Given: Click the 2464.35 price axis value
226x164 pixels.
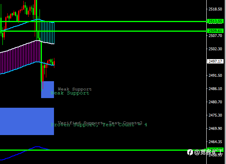Looking at the screenshot, I should [216, 142].
